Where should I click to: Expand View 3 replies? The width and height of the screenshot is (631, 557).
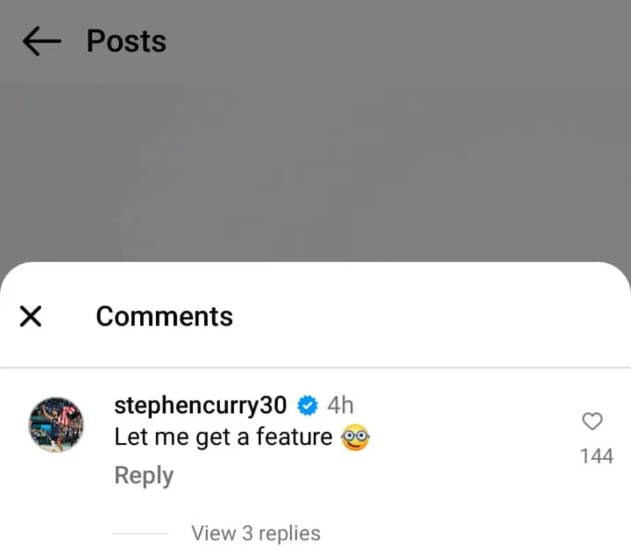[256, 533]
